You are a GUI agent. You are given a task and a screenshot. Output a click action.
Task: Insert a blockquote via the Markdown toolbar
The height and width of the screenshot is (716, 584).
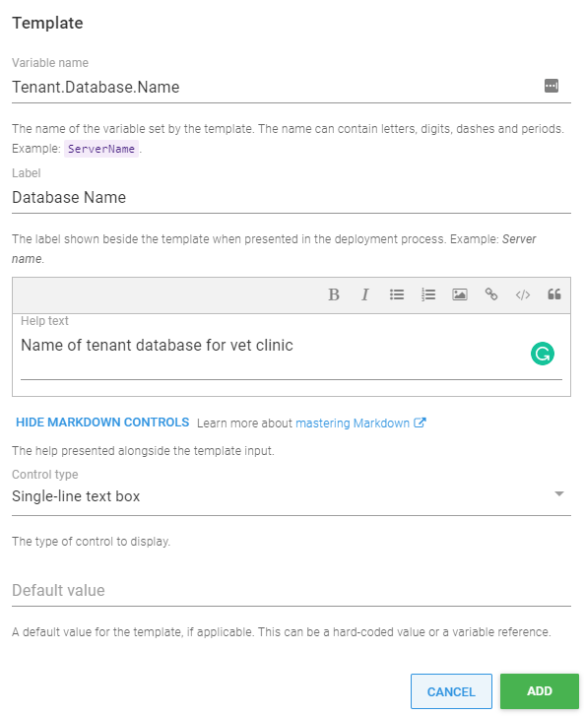553,294
